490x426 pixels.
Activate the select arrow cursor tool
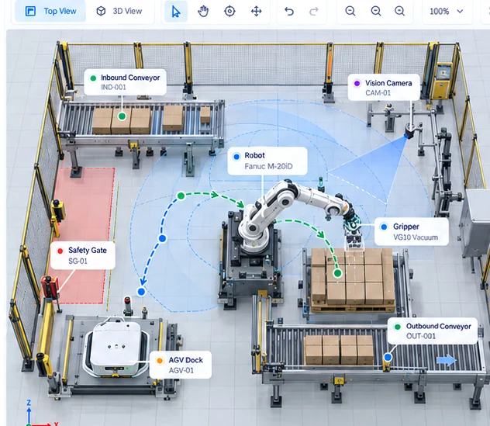(x=176, y=12)
